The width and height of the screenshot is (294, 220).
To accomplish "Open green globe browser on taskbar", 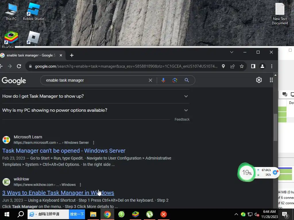I will point(121,214).
